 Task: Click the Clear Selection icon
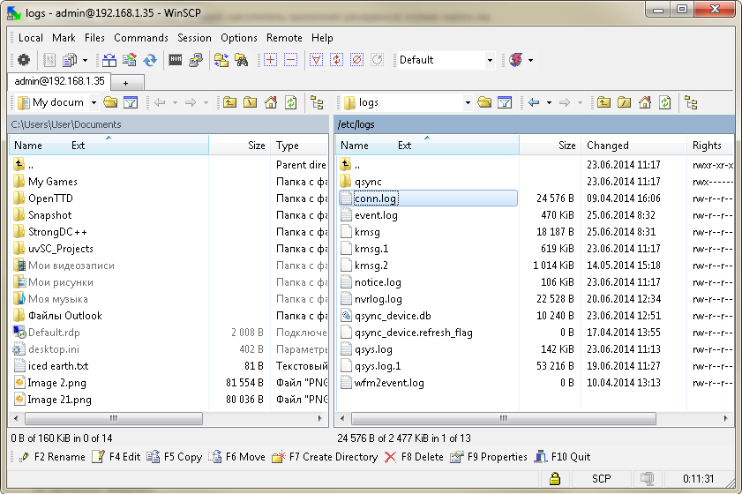[356, 60]
